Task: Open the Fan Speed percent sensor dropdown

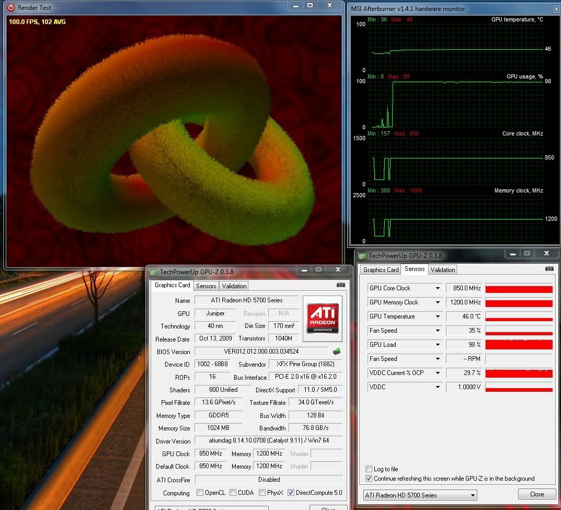Action: [438, 331]
